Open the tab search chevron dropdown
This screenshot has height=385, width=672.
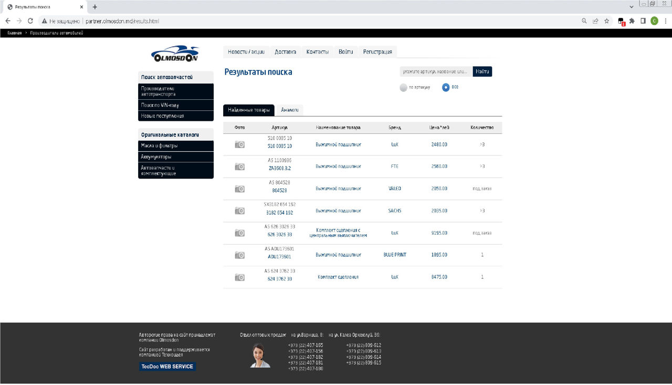[x=631, y=6]
